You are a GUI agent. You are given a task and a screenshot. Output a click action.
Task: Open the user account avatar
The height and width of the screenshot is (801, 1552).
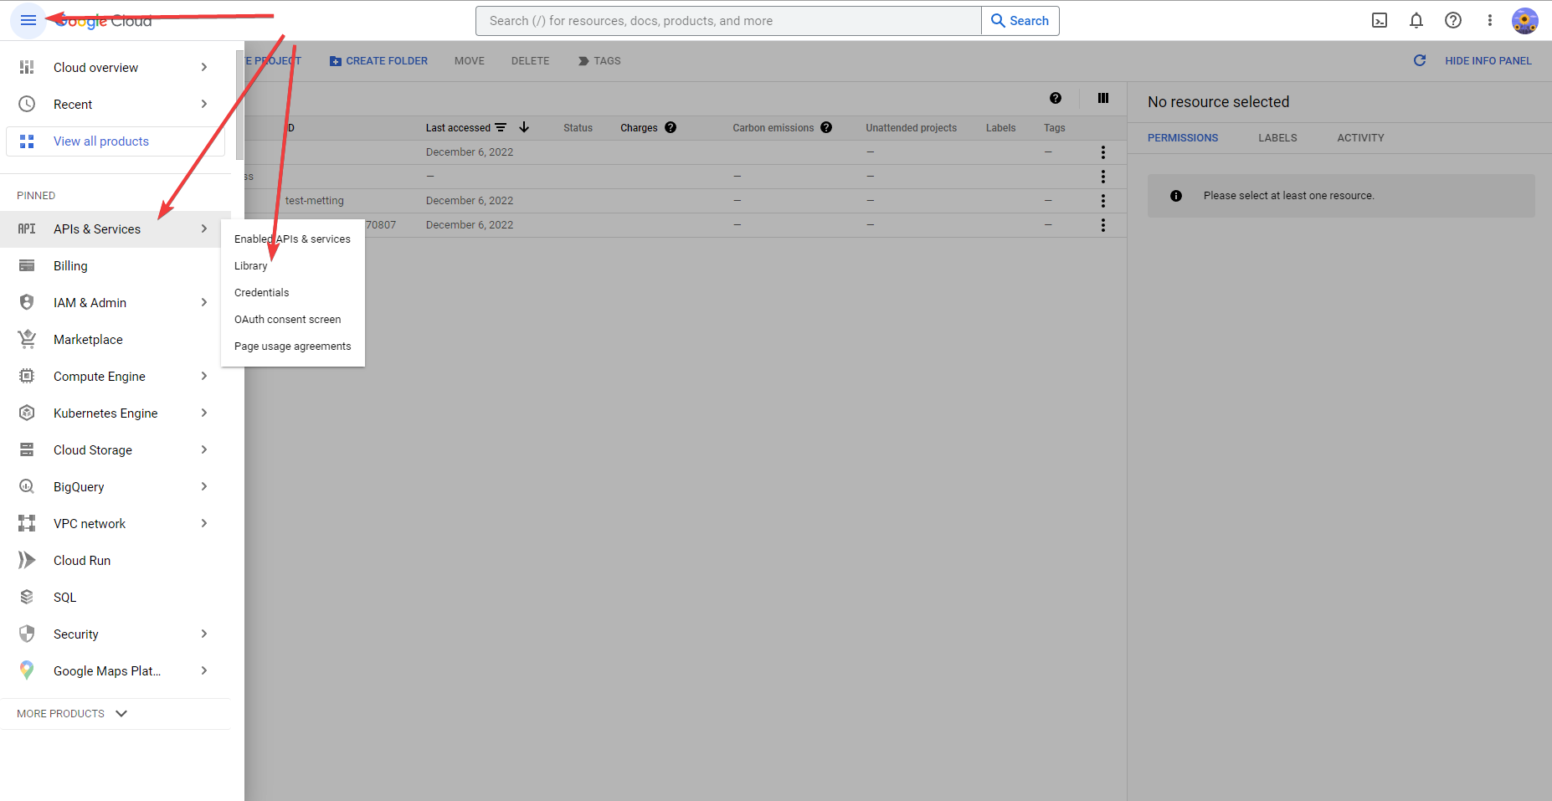pos(1525,20)
